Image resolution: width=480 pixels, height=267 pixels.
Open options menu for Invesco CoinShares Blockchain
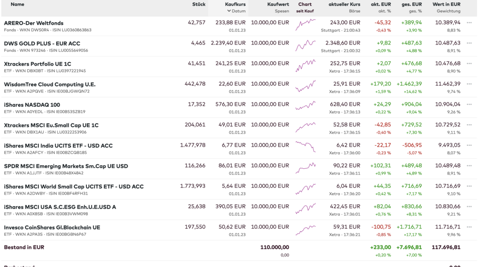coord(469,227)
